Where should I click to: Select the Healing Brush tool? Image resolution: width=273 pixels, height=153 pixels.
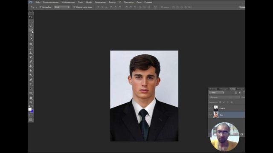click(31, 44)
